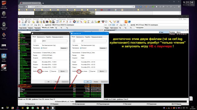Sort right panel by Размер column
The width and height of the screenshot is (197, 110).
click(172, 32)
